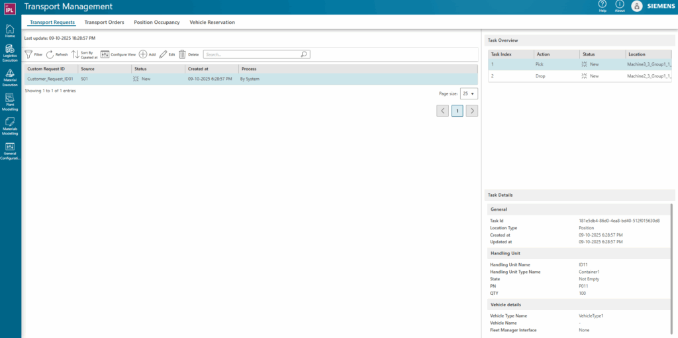The image size is (678, 338).
Task: Switch to the Transport Requests tab
Action: coord(52,22)
